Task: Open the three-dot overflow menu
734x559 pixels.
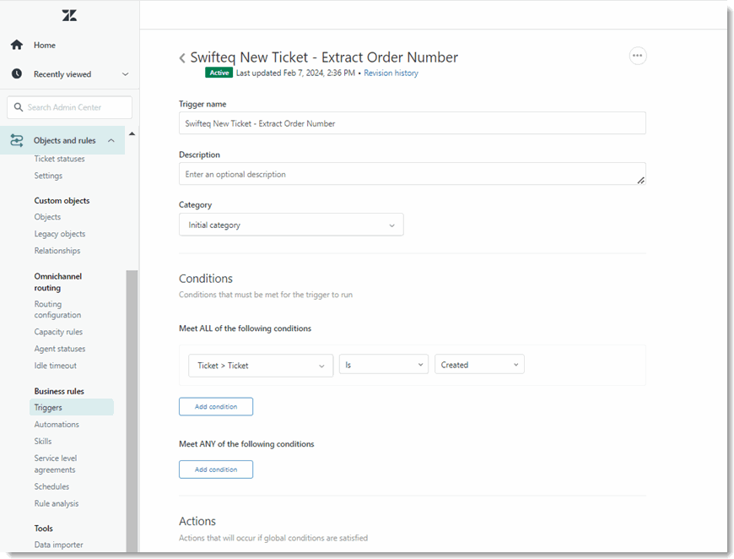Action: tap(638, 55)
